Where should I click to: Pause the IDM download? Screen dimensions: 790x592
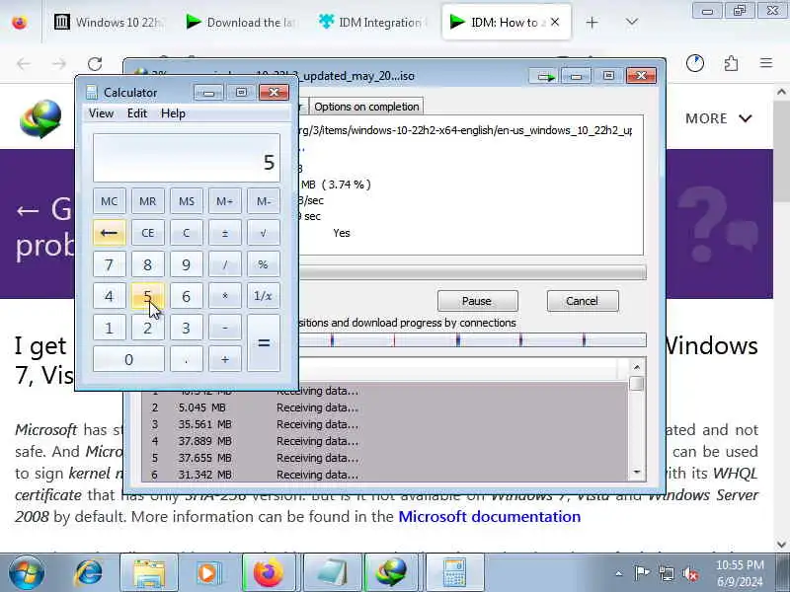[477, 301]
